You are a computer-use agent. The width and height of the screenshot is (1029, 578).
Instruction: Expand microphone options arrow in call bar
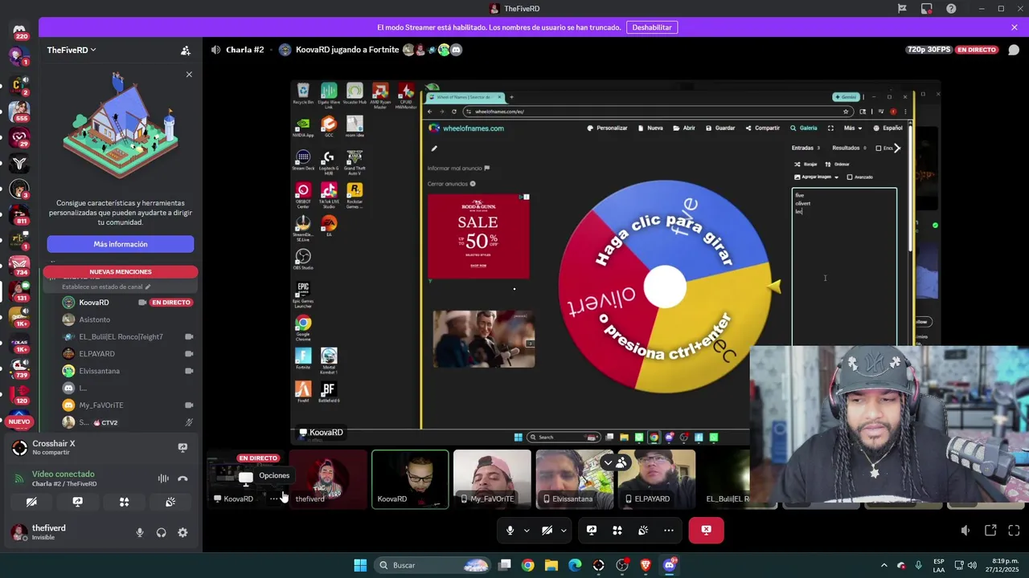(x=527, y=530)
